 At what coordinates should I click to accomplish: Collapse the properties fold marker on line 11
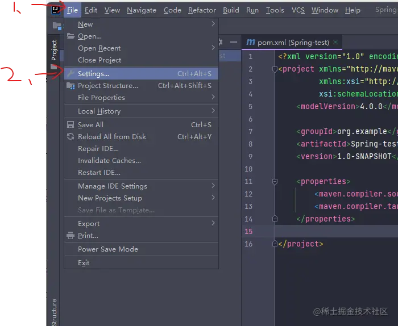(275, 182)
